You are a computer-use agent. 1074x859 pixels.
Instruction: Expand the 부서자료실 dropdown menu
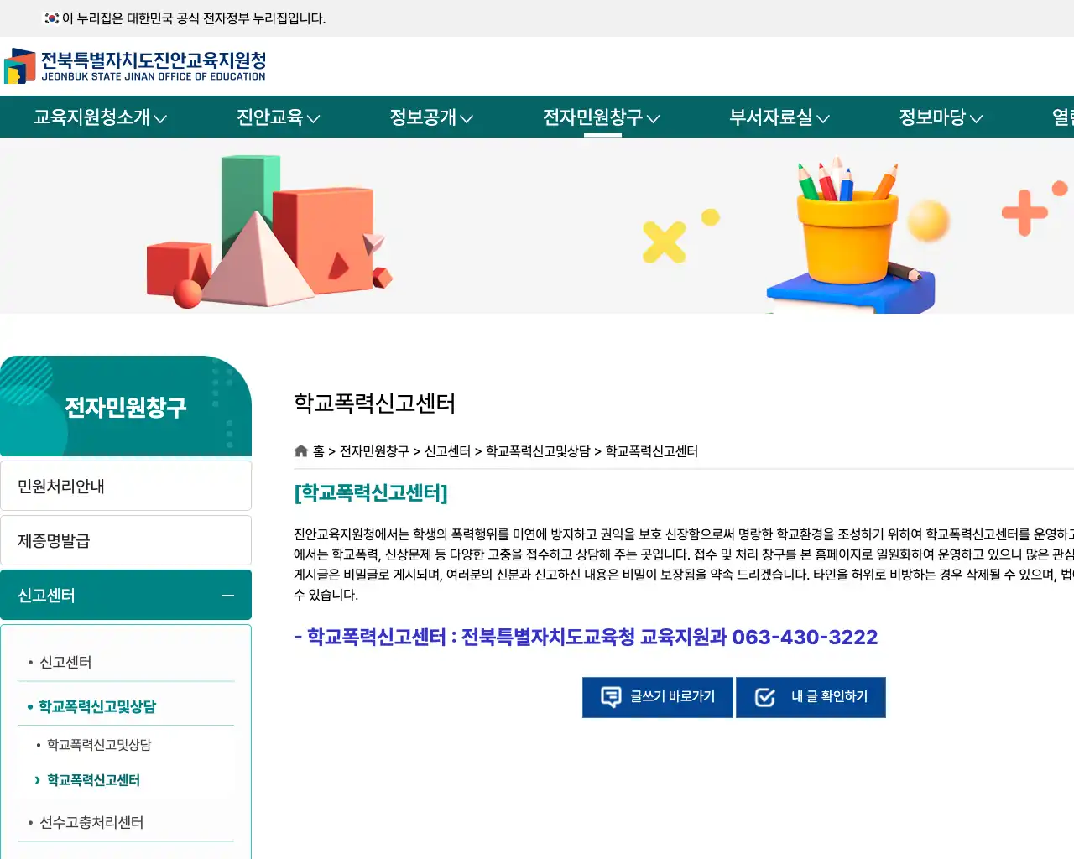(x=772, y=117)
